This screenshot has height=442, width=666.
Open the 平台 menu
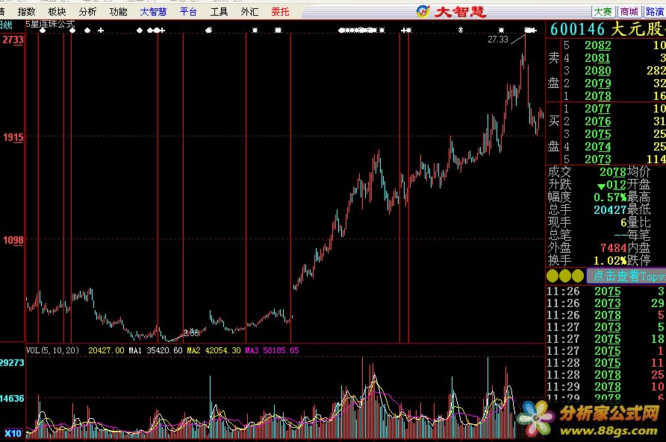pyautogui.click(x=188, y=11)
